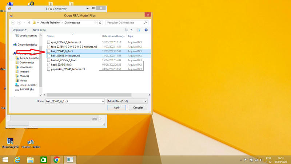Click the horizontal scrollbar in file list
291x164 pixels.
89,95
